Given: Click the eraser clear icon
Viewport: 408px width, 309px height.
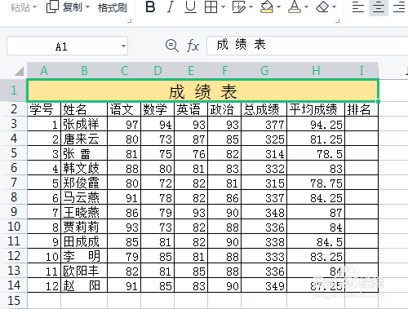Looking at the screenshot, I should point(322,7).
